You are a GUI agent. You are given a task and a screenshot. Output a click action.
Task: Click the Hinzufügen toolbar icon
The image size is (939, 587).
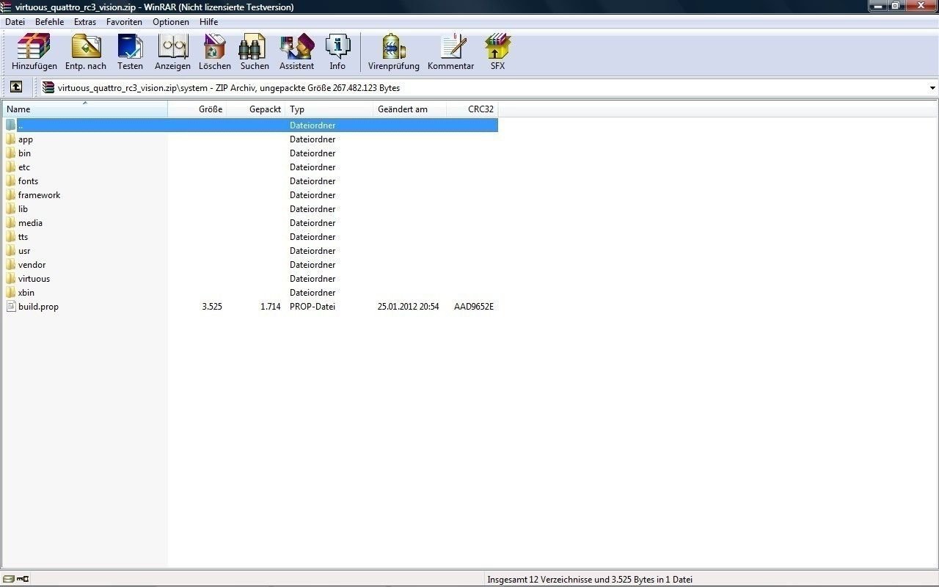point(34,46)
